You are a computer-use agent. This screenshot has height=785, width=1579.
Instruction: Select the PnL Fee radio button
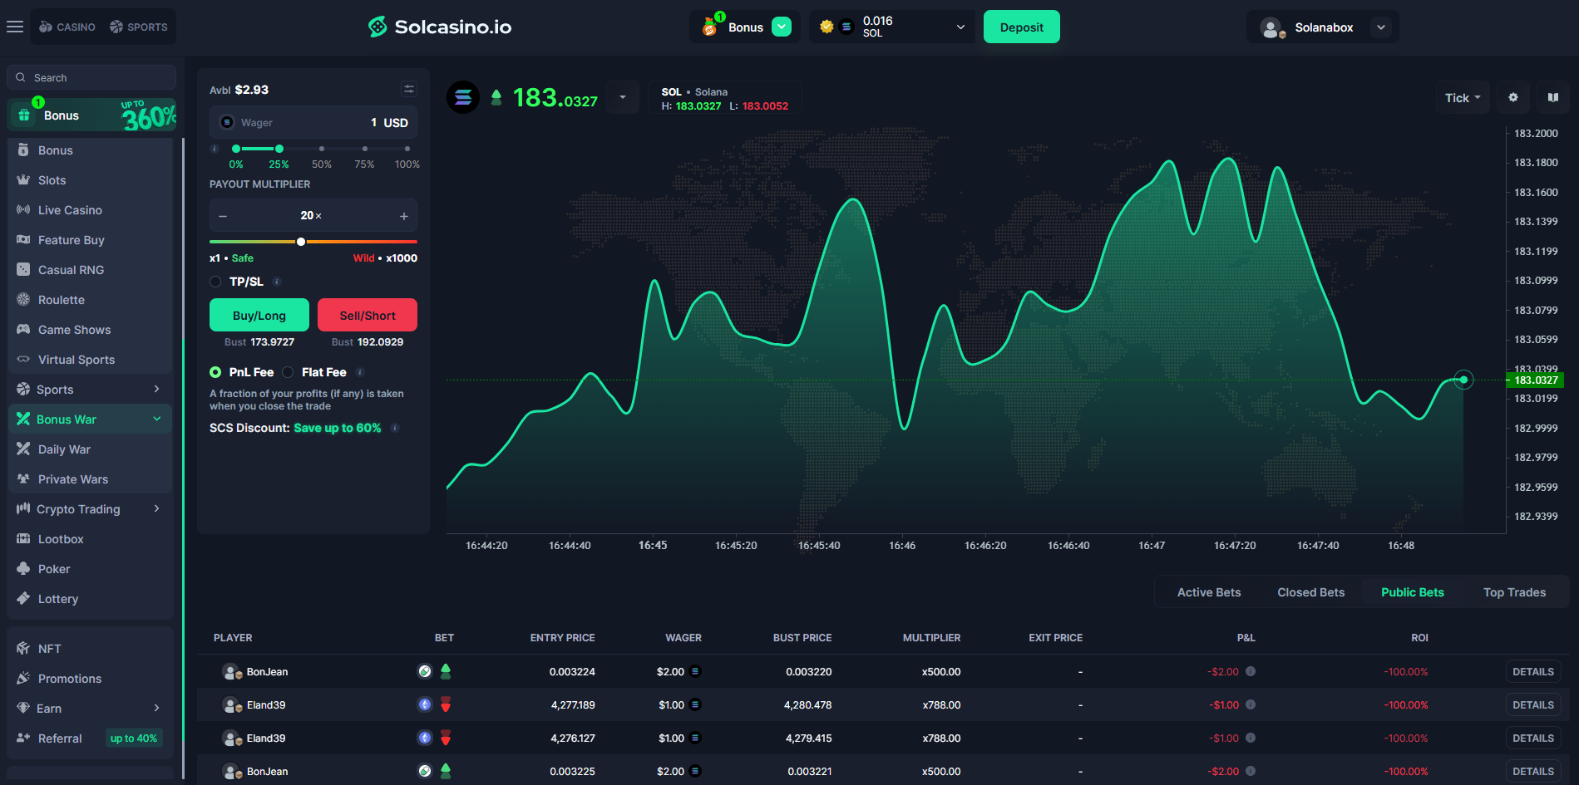click(x=216, y=372)
